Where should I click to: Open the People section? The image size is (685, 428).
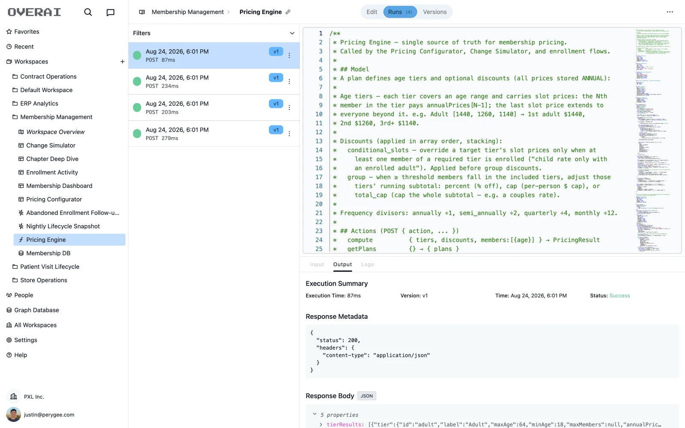pyautogui.click(x=24, y=295)
